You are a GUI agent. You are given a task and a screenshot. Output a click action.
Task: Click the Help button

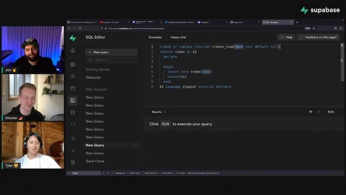[x=286, y=37]
